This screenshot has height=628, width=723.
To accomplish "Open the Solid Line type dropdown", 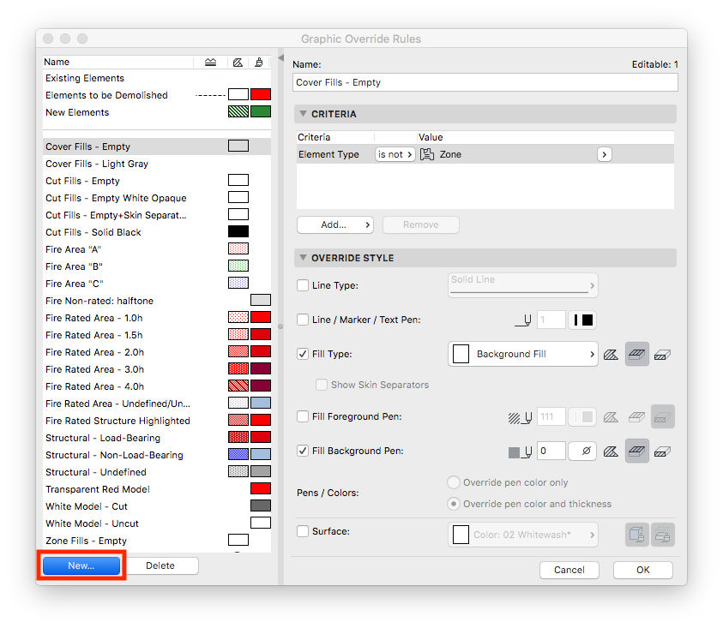I will (x=523, y=285).
